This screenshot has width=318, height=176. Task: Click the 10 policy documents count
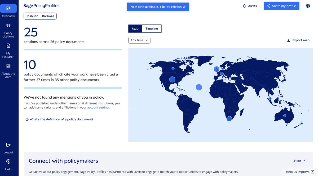30,65
